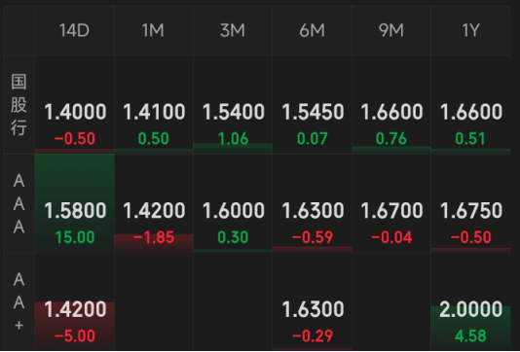Click the AA+ row label
This screenshot has height=352, width=520.
[19, 301]
